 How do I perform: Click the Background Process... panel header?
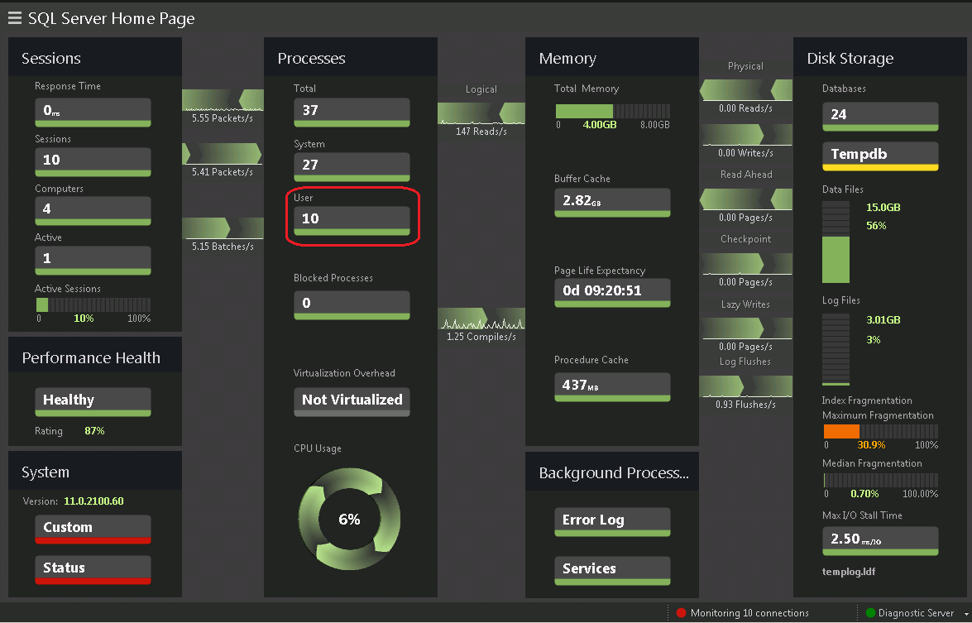pyautogui.click(x=612, y=472)
